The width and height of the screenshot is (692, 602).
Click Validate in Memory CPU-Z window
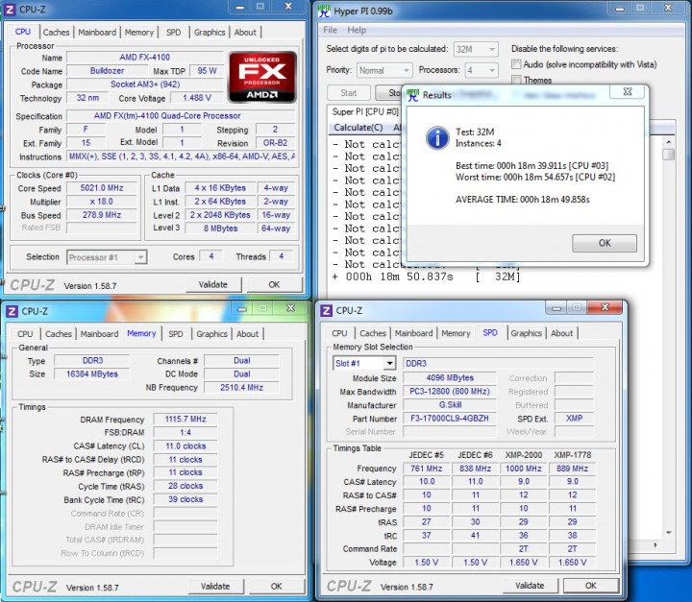point(215,586)
